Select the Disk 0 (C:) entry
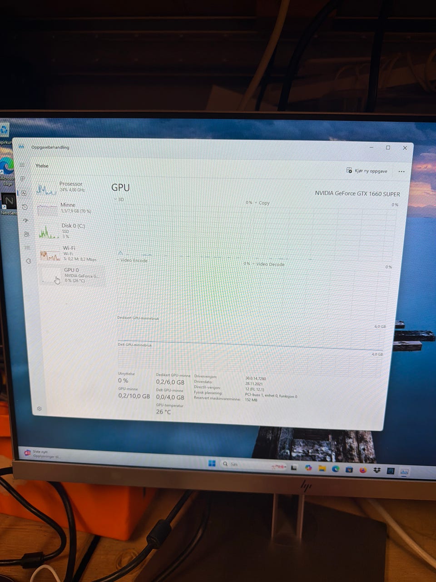The width and height of the screenshot is (436, 582). pyautogui.click(x=70, y=231)
